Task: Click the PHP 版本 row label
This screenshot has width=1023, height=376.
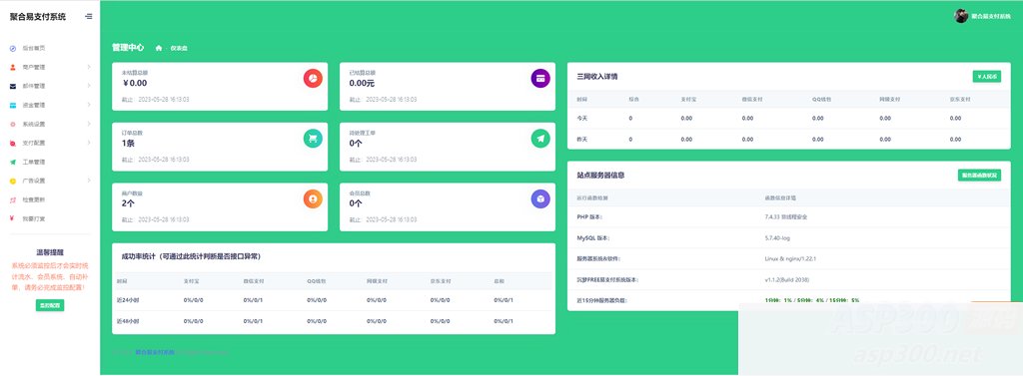Action: (x=589, y=217)
